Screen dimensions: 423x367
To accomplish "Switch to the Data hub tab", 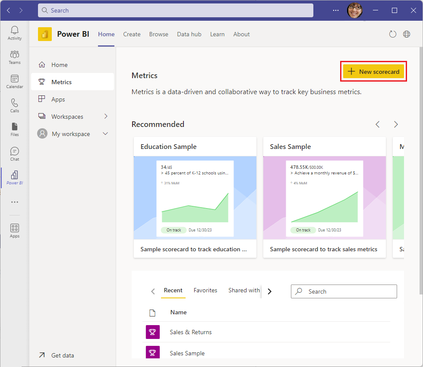I will pos(189,34).
